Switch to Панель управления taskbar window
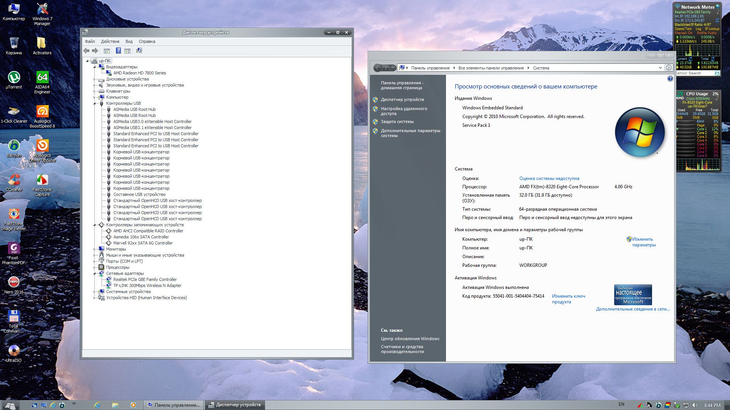The width and height of the screenshot is (730, 410). (174, 405)
